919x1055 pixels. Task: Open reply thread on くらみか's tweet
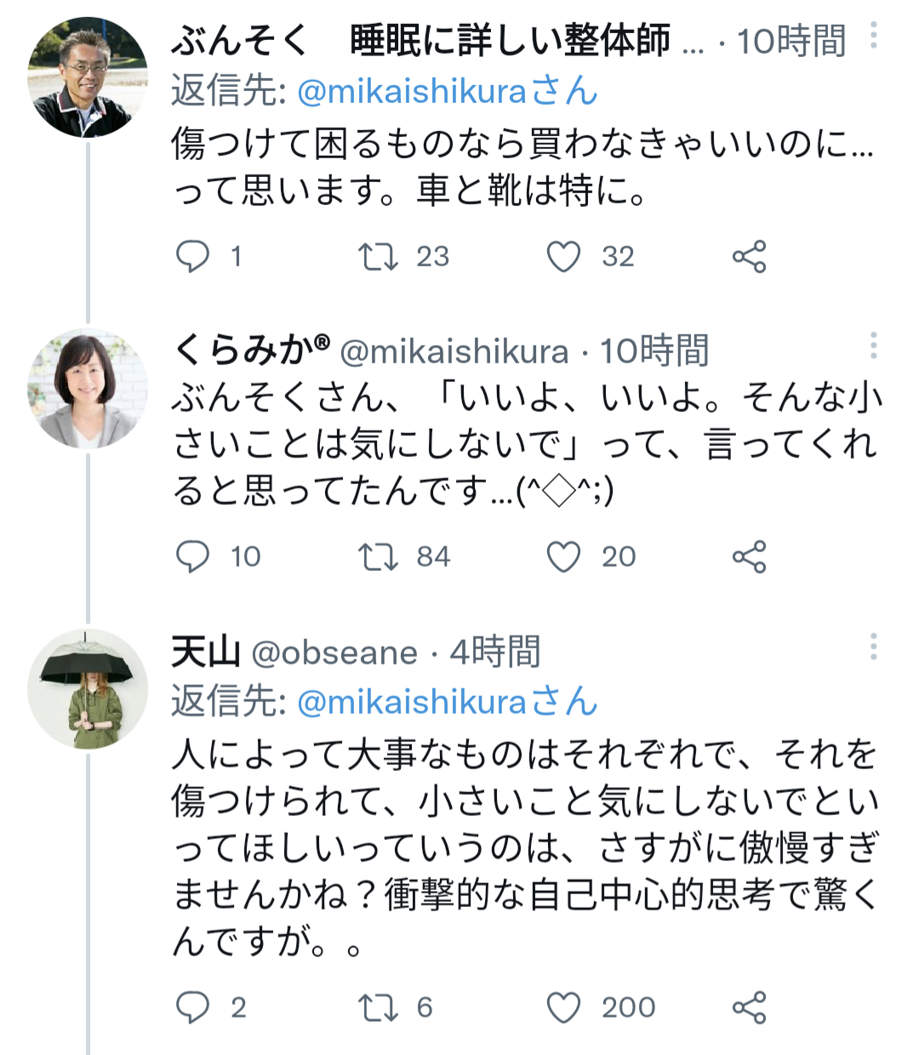[192, 556]
